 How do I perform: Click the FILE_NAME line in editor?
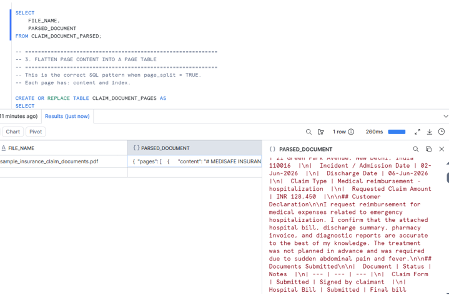44,21
